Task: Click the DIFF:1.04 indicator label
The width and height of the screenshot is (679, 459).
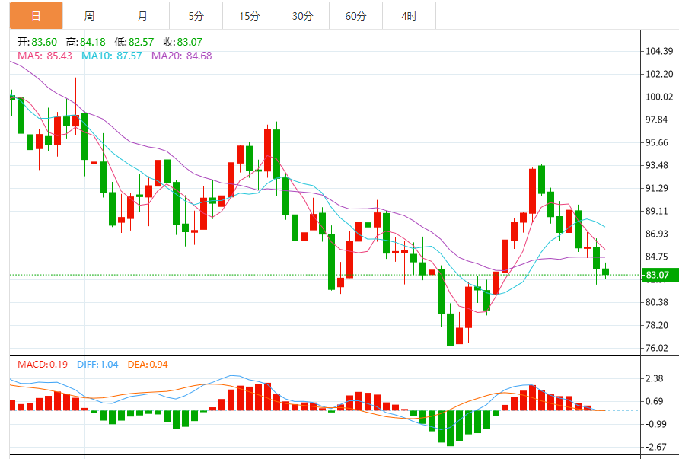Action: pyautogui.click(x=97, y=365)
